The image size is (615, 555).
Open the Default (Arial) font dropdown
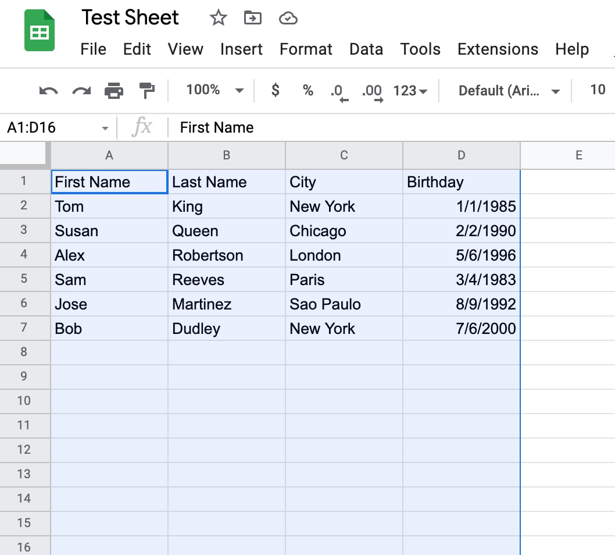click(x=509, y=91)
